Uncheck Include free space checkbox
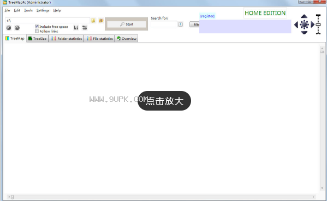 click(x=37, y=27)
